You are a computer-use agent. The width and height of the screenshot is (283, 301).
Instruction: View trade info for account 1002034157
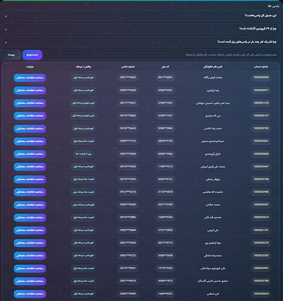click(30, 116)
